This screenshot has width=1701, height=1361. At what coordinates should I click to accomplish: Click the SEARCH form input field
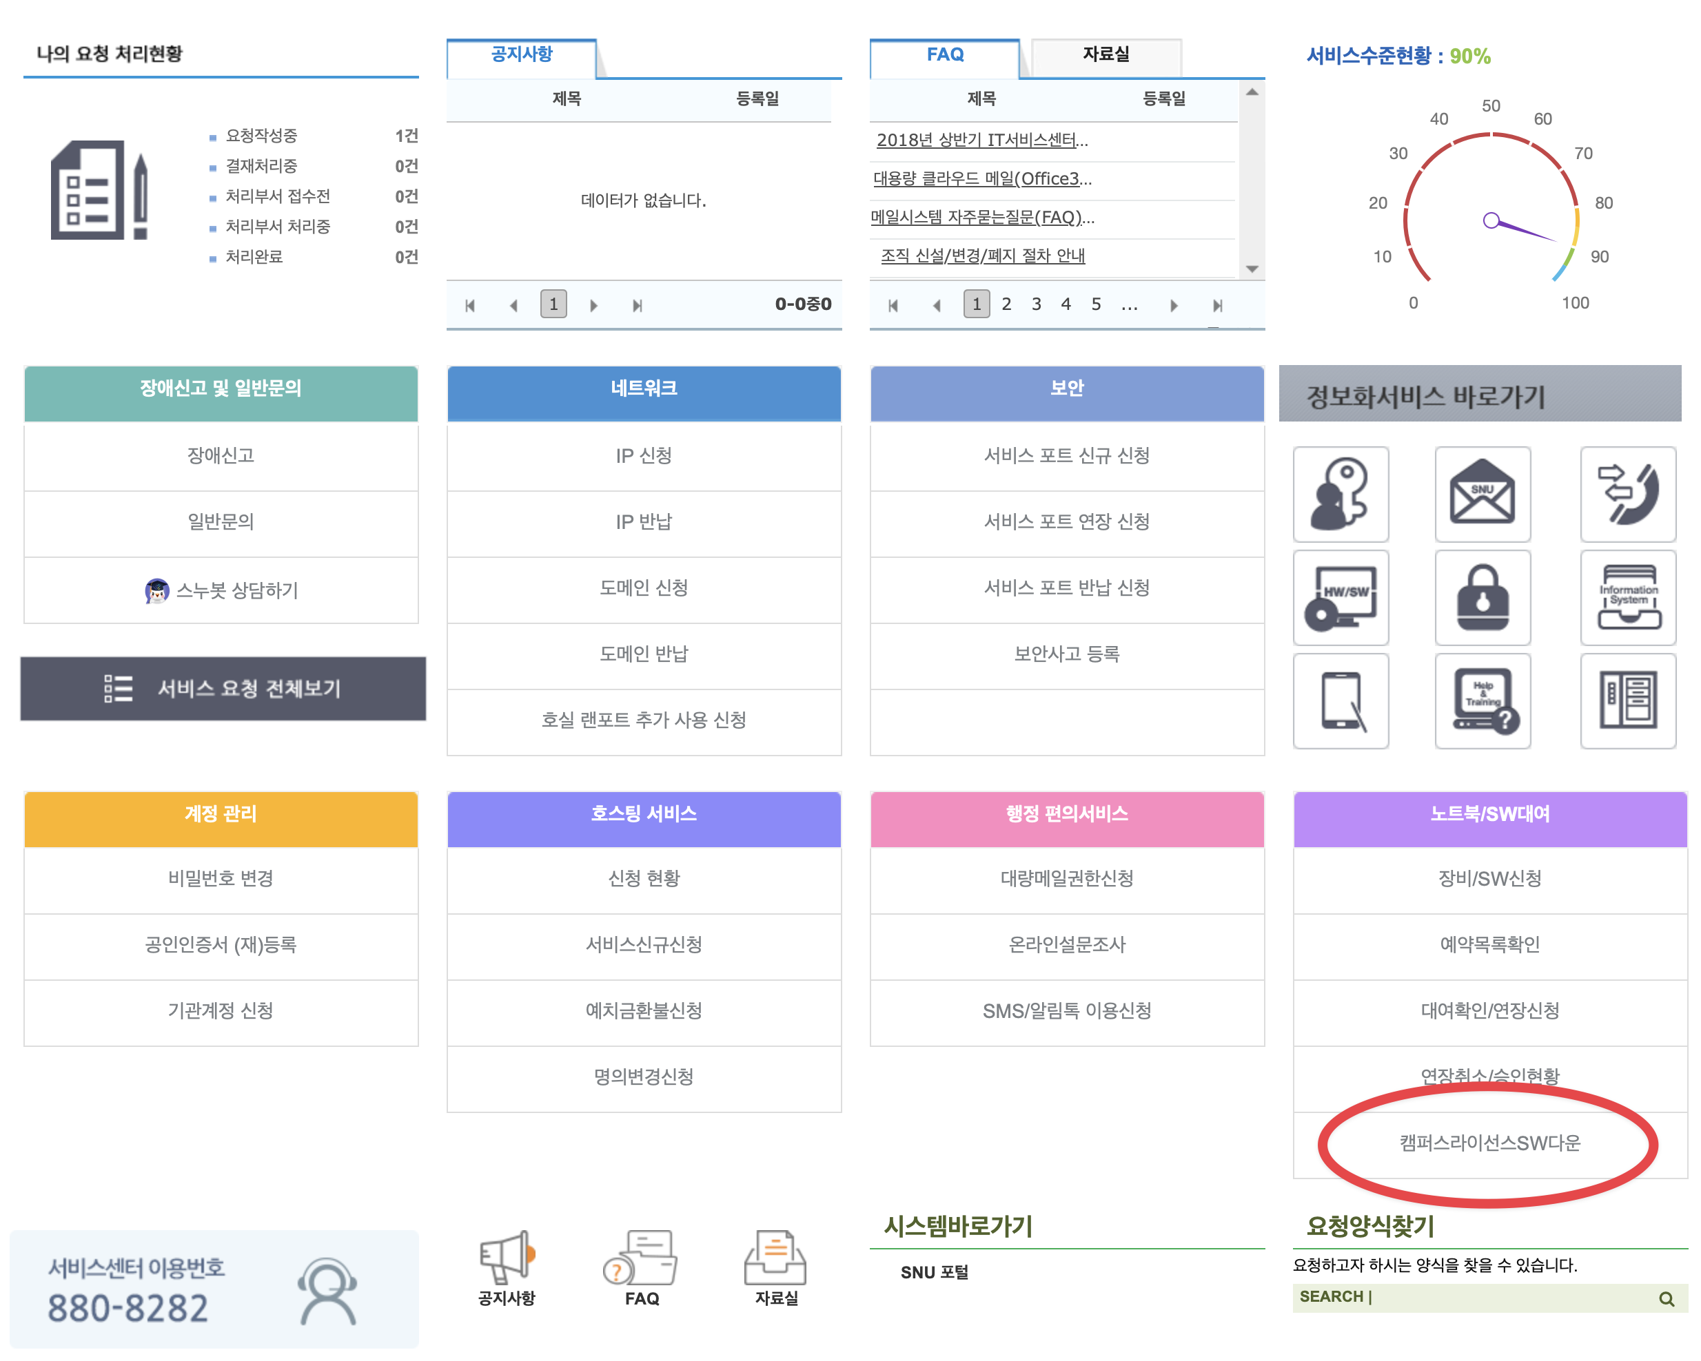click(1489, 1298)
